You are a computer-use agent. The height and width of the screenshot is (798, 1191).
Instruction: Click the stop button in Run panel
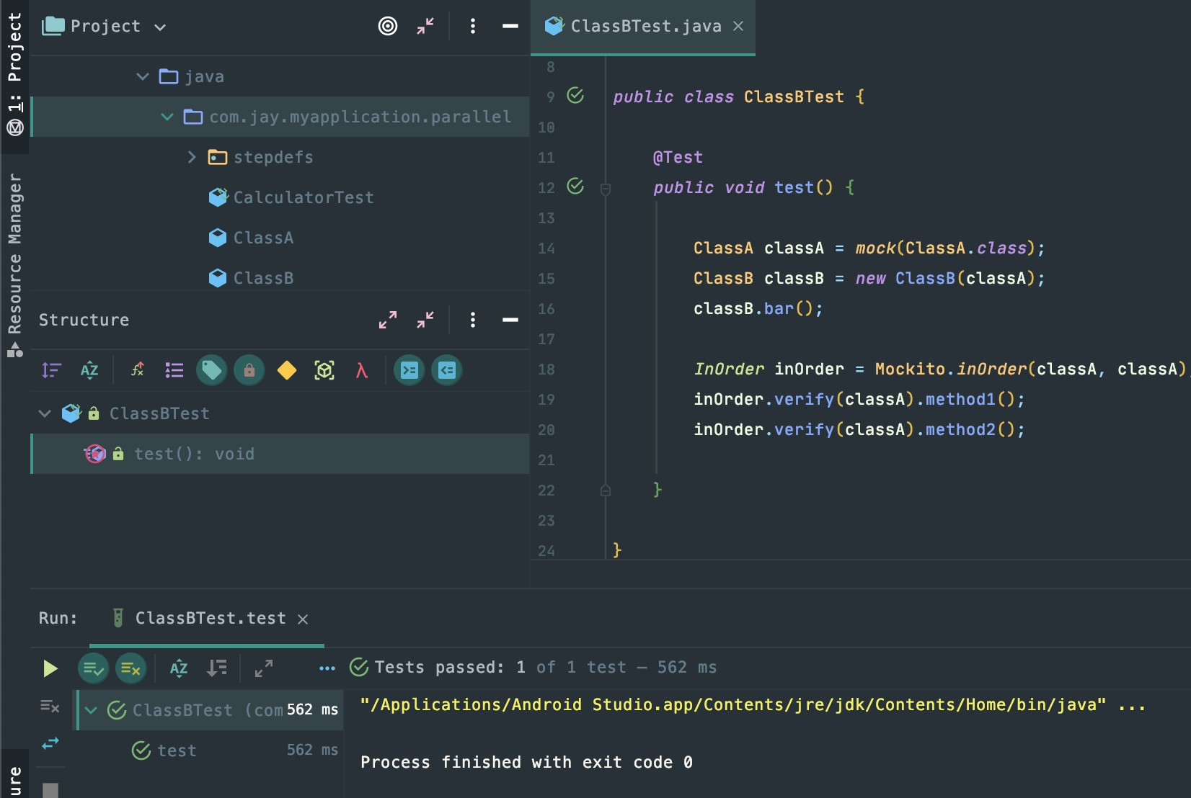[50, 789]
